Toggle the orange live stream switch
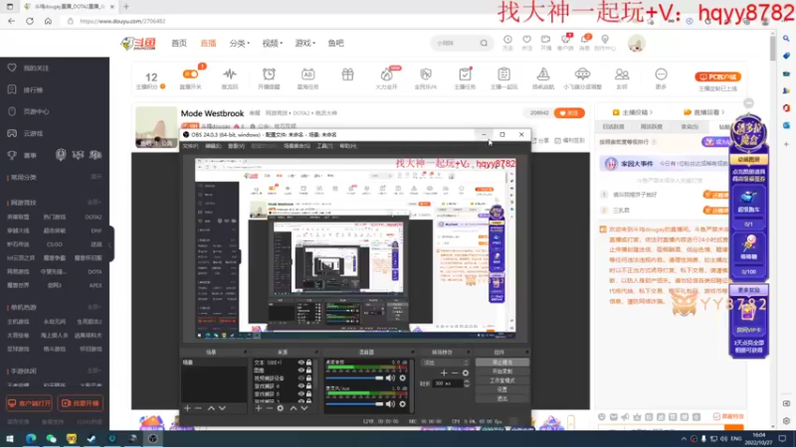 pyautogui.click(x=191, y=74)
